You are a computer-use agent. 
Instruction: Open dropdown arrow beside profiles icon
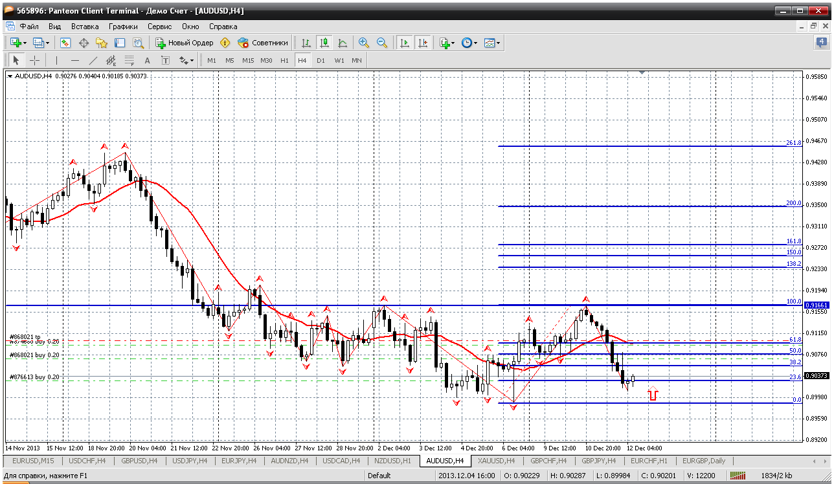48,43
